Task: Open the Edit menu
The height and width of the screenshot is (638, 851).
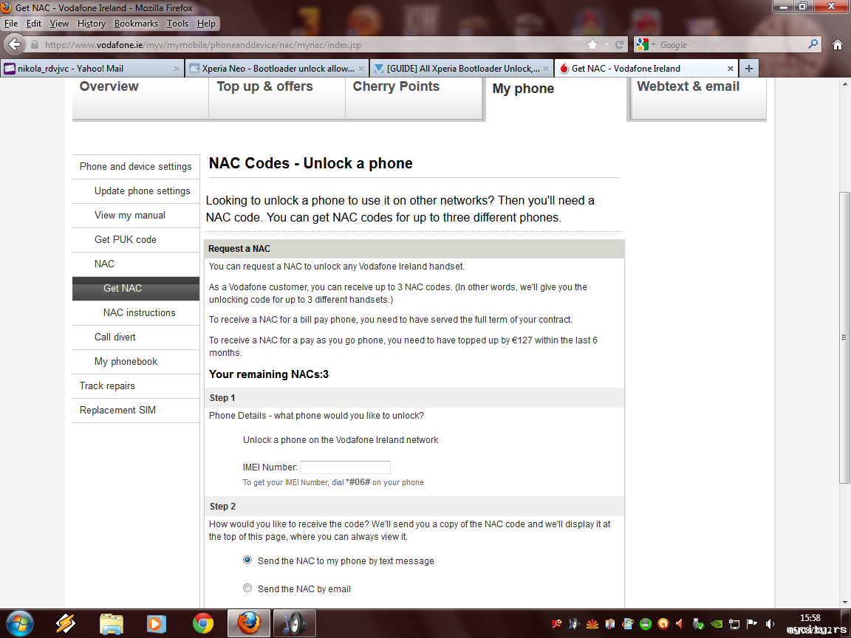Action: click(34, 24)
